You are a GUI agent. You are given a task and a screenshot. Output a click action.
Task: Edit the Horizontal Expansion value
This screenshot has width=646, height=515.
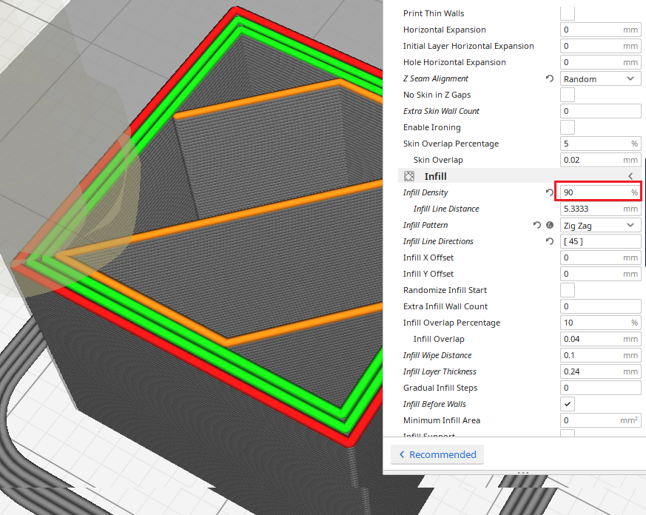tap(600, 30)
